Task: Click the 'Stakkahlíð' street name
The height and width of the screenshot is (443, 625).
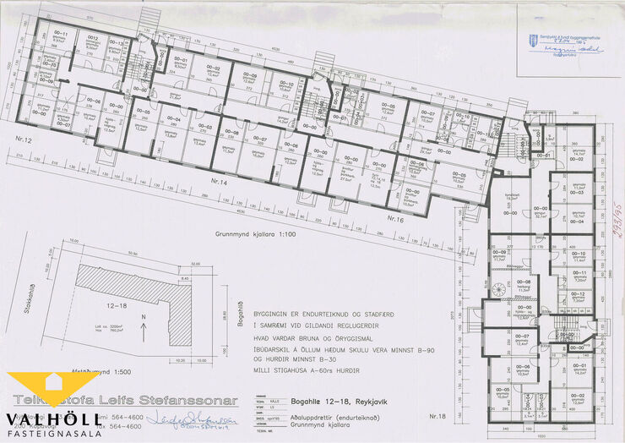Action: 28,298
